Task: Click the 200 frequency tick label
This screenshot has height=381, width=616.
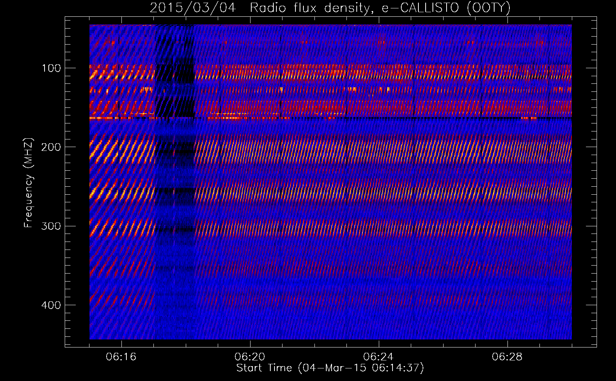Action: [x=51, y=147]
